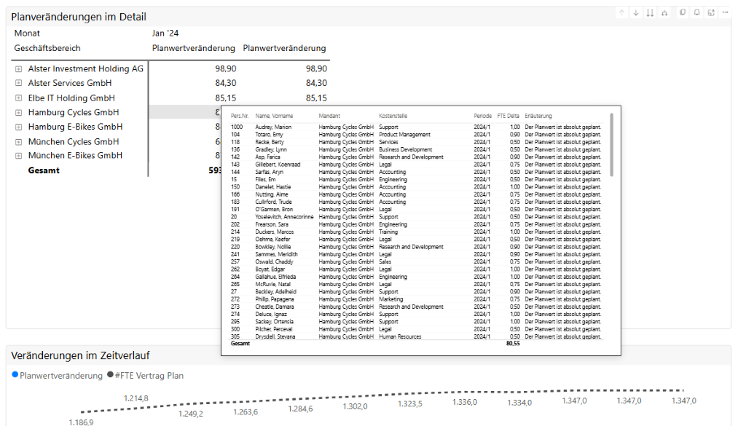Click the Geschäftsbereich header label
The image size is (746, 426).
click(47, 48)
